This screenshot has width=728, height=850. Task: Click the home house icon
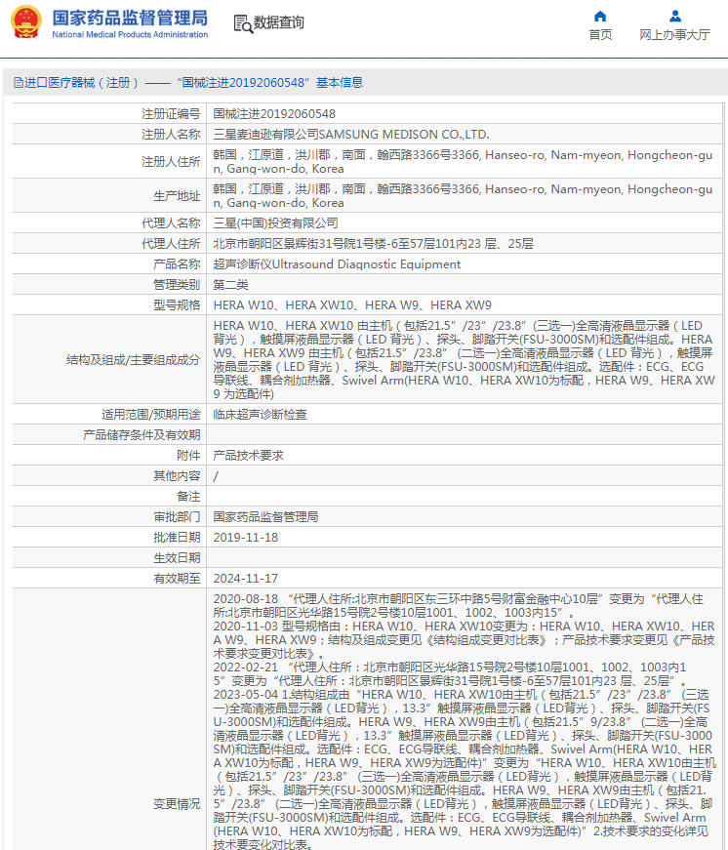point(600,16)
